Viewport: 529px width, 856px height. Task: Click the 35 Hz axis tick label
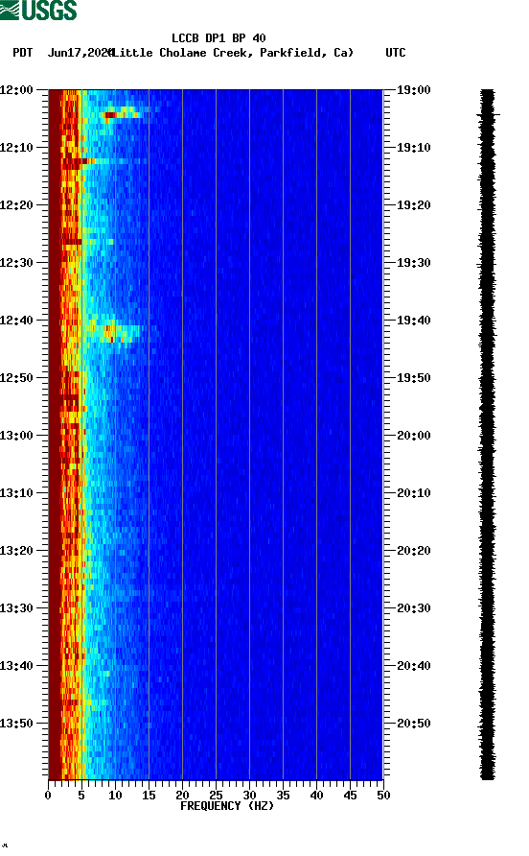[283, 796]
